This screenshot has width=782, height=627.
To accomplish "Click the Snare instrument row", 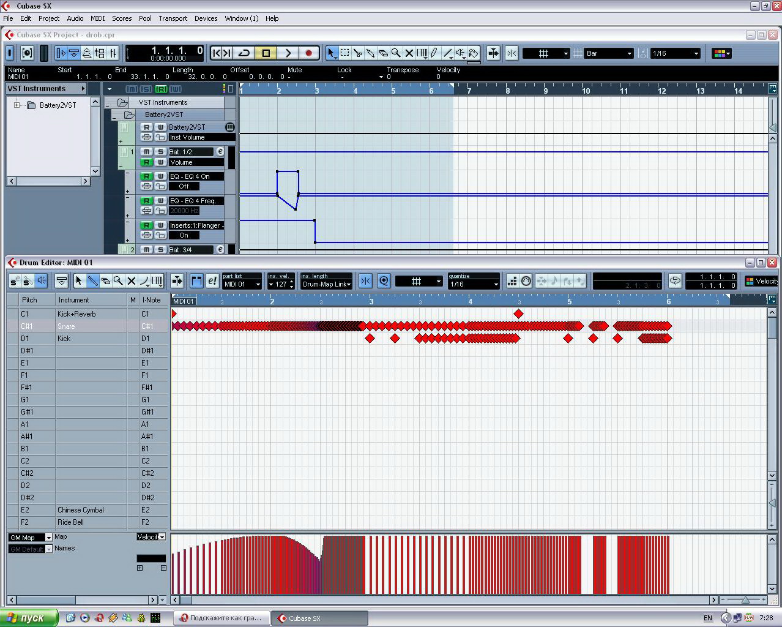I will coord(87,326).
